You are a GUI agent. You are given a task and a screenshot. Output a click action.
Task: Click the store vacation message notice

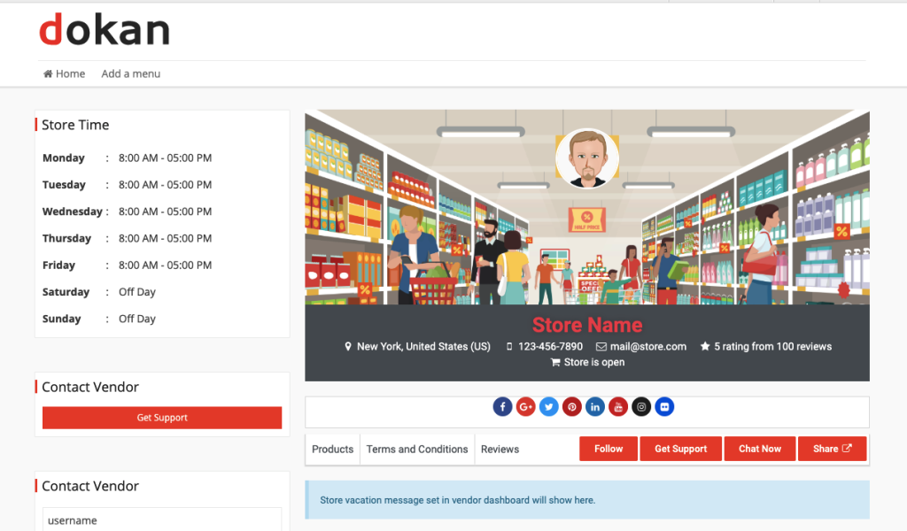click(587, 500)
